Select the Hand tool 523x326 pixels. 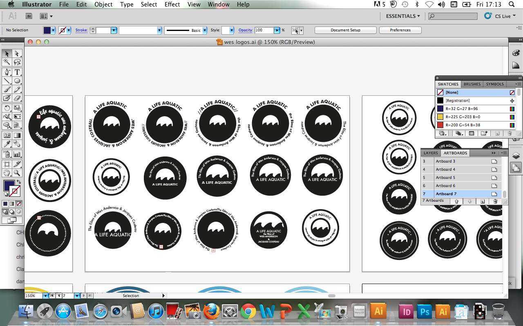click(7, 173)
